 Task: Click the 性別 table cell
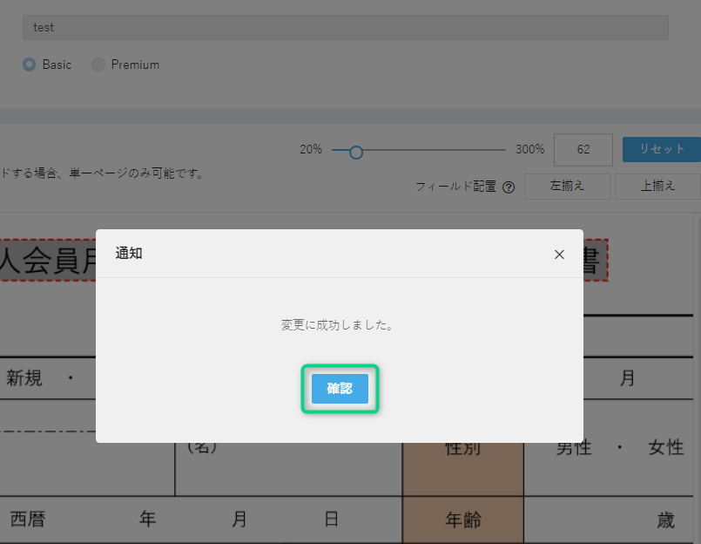click(x=462, y=450)
